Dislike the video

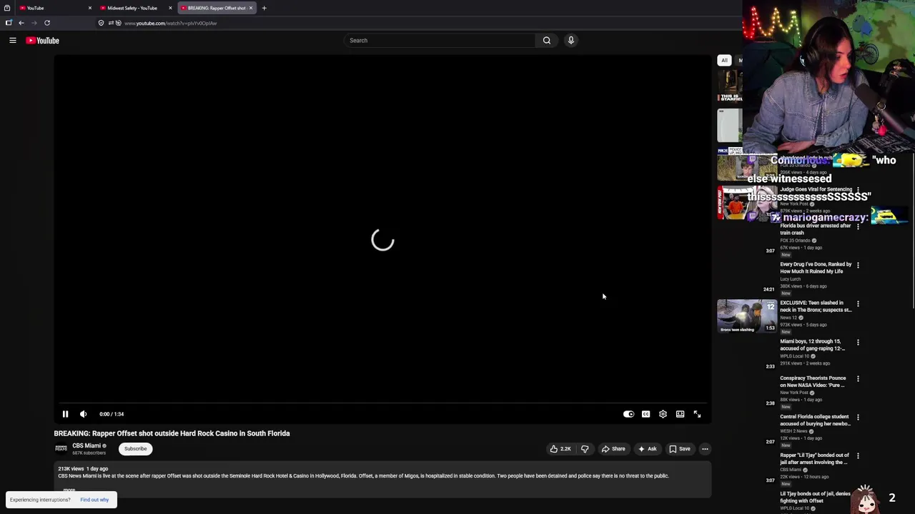[585, 449]
